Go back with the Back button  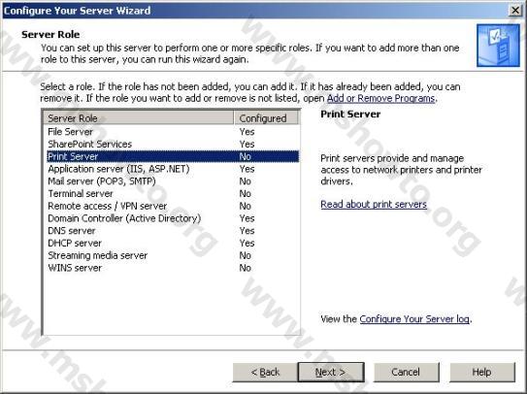[265, 372]
